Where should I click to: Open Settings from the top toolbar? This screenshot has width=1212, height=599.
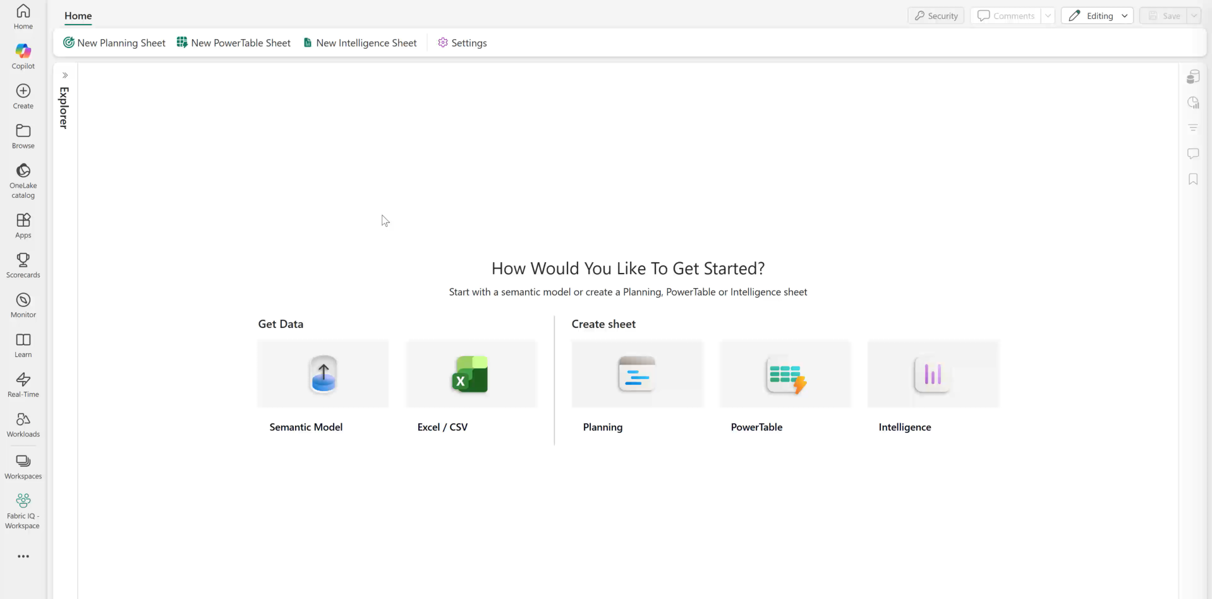coord(462,42)
